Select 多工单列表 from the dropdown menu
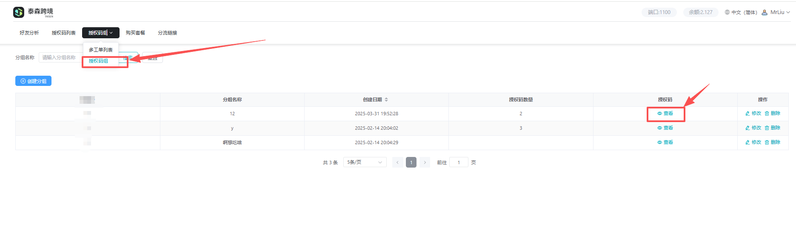The image size is (796, 225). (x=101, y=50)
